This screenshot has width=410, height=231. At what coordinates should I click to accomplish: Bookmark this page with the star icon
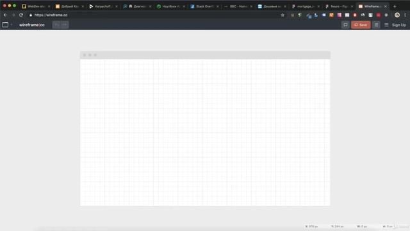283,15
